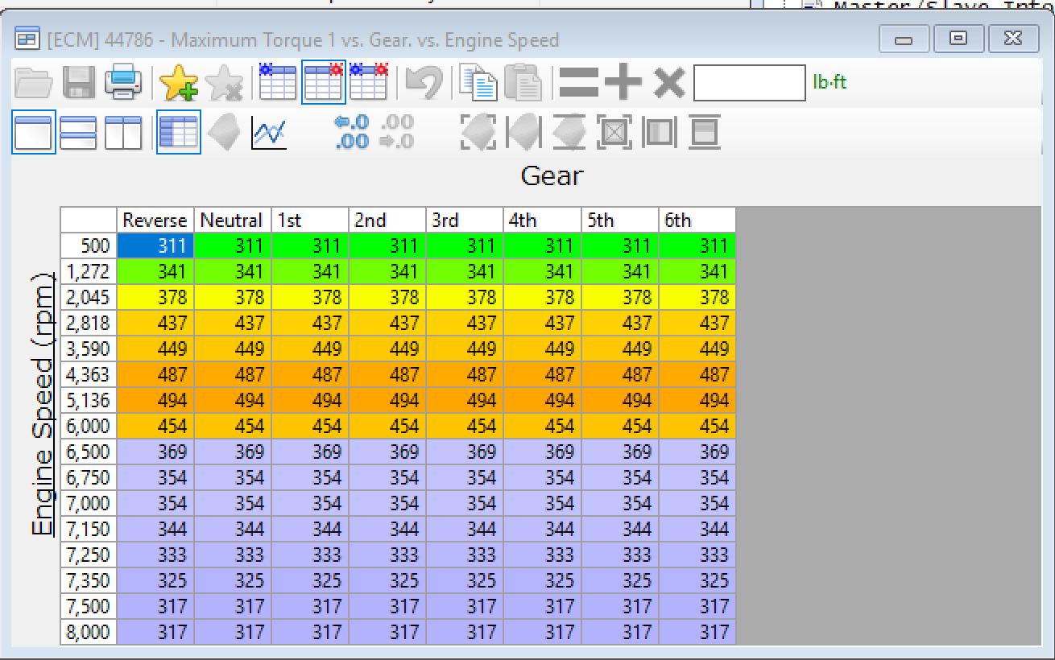Click the Open file folder icon
Screen dimensions: 1055x660
34,82
